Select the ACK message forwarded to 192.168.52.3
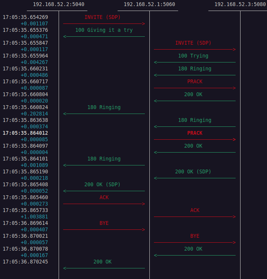Viewport: 267px width, 279px height. pyautogui.click(x=195, y=210)
